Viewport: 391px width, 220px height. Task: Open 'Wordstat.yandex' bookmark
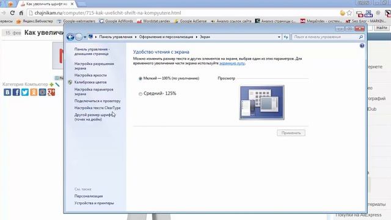coord(153,21)
